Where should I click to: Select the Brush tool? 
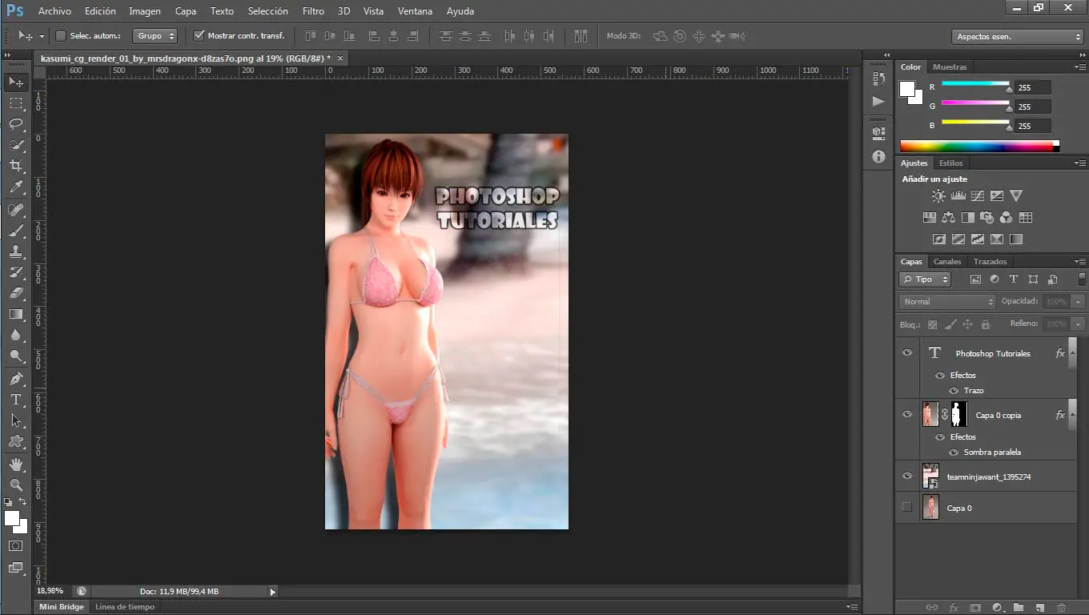click(x=16, y=231)
